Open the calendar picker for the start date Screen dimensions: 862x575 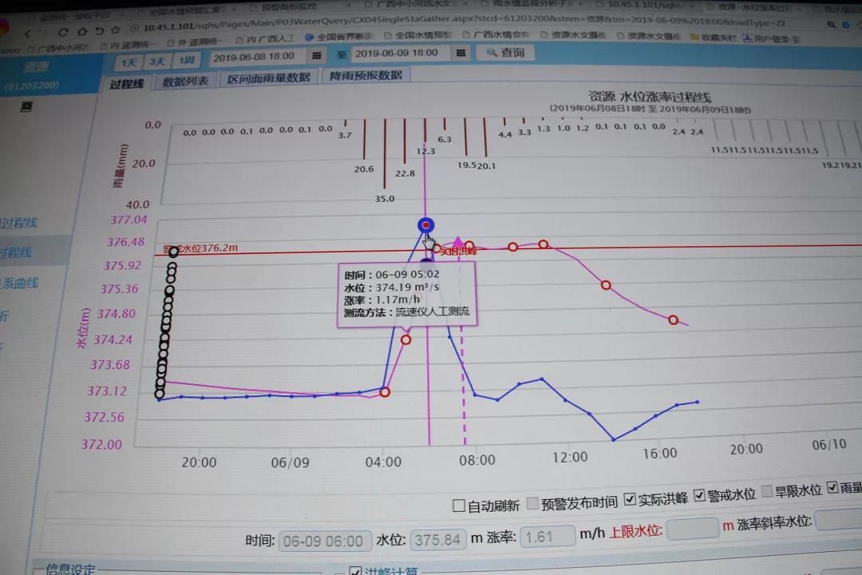tap(317, 56)
